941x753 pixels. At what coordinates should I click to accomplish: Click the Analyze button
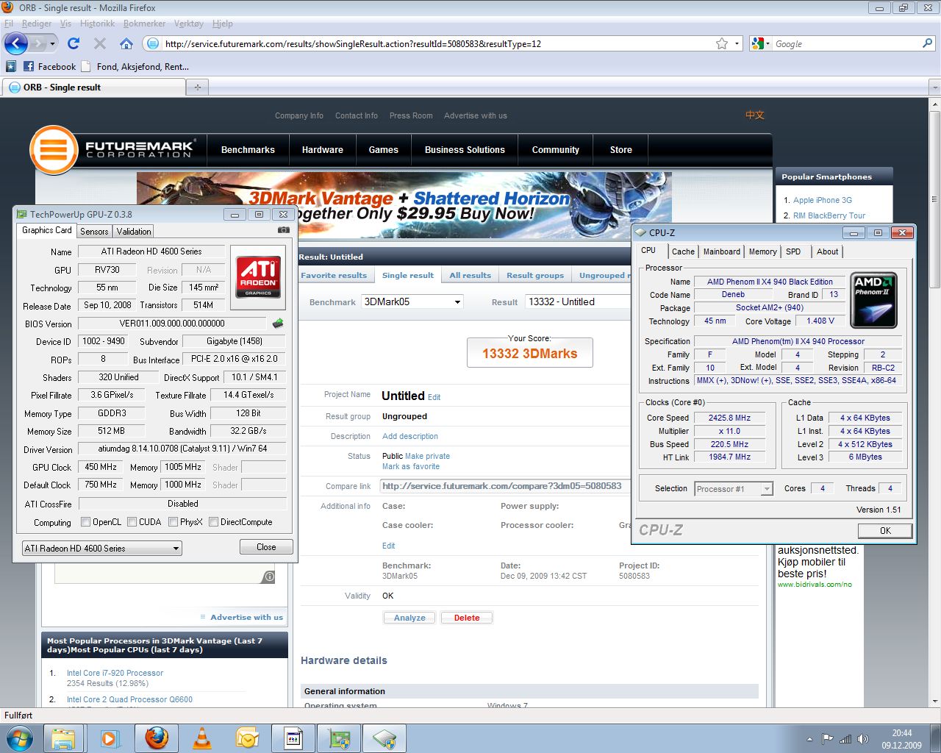tap(409, 618)
